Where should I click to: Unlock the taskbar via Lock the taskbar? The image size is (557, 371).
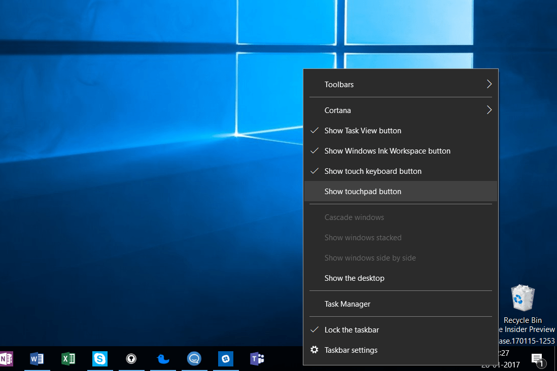352,330
